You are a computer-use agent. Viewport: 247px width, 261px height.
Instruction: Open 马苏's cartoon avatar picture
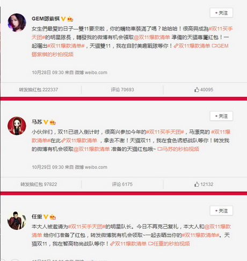[x=17, y=126]
